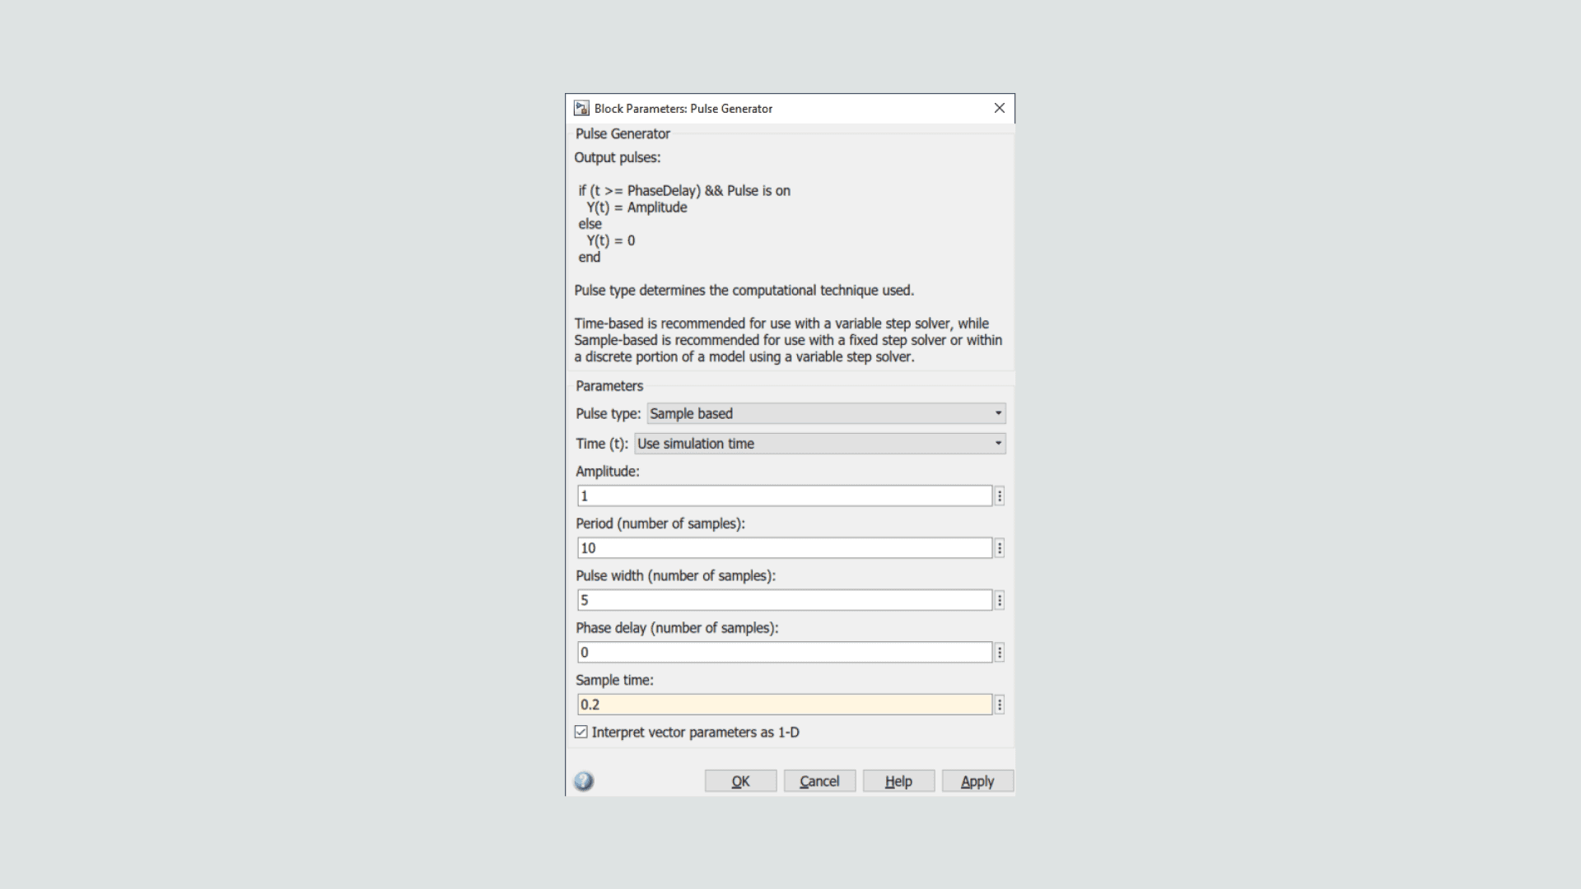
Task: Click the Sample time field showing 0.2
Action: pos(784,705)
